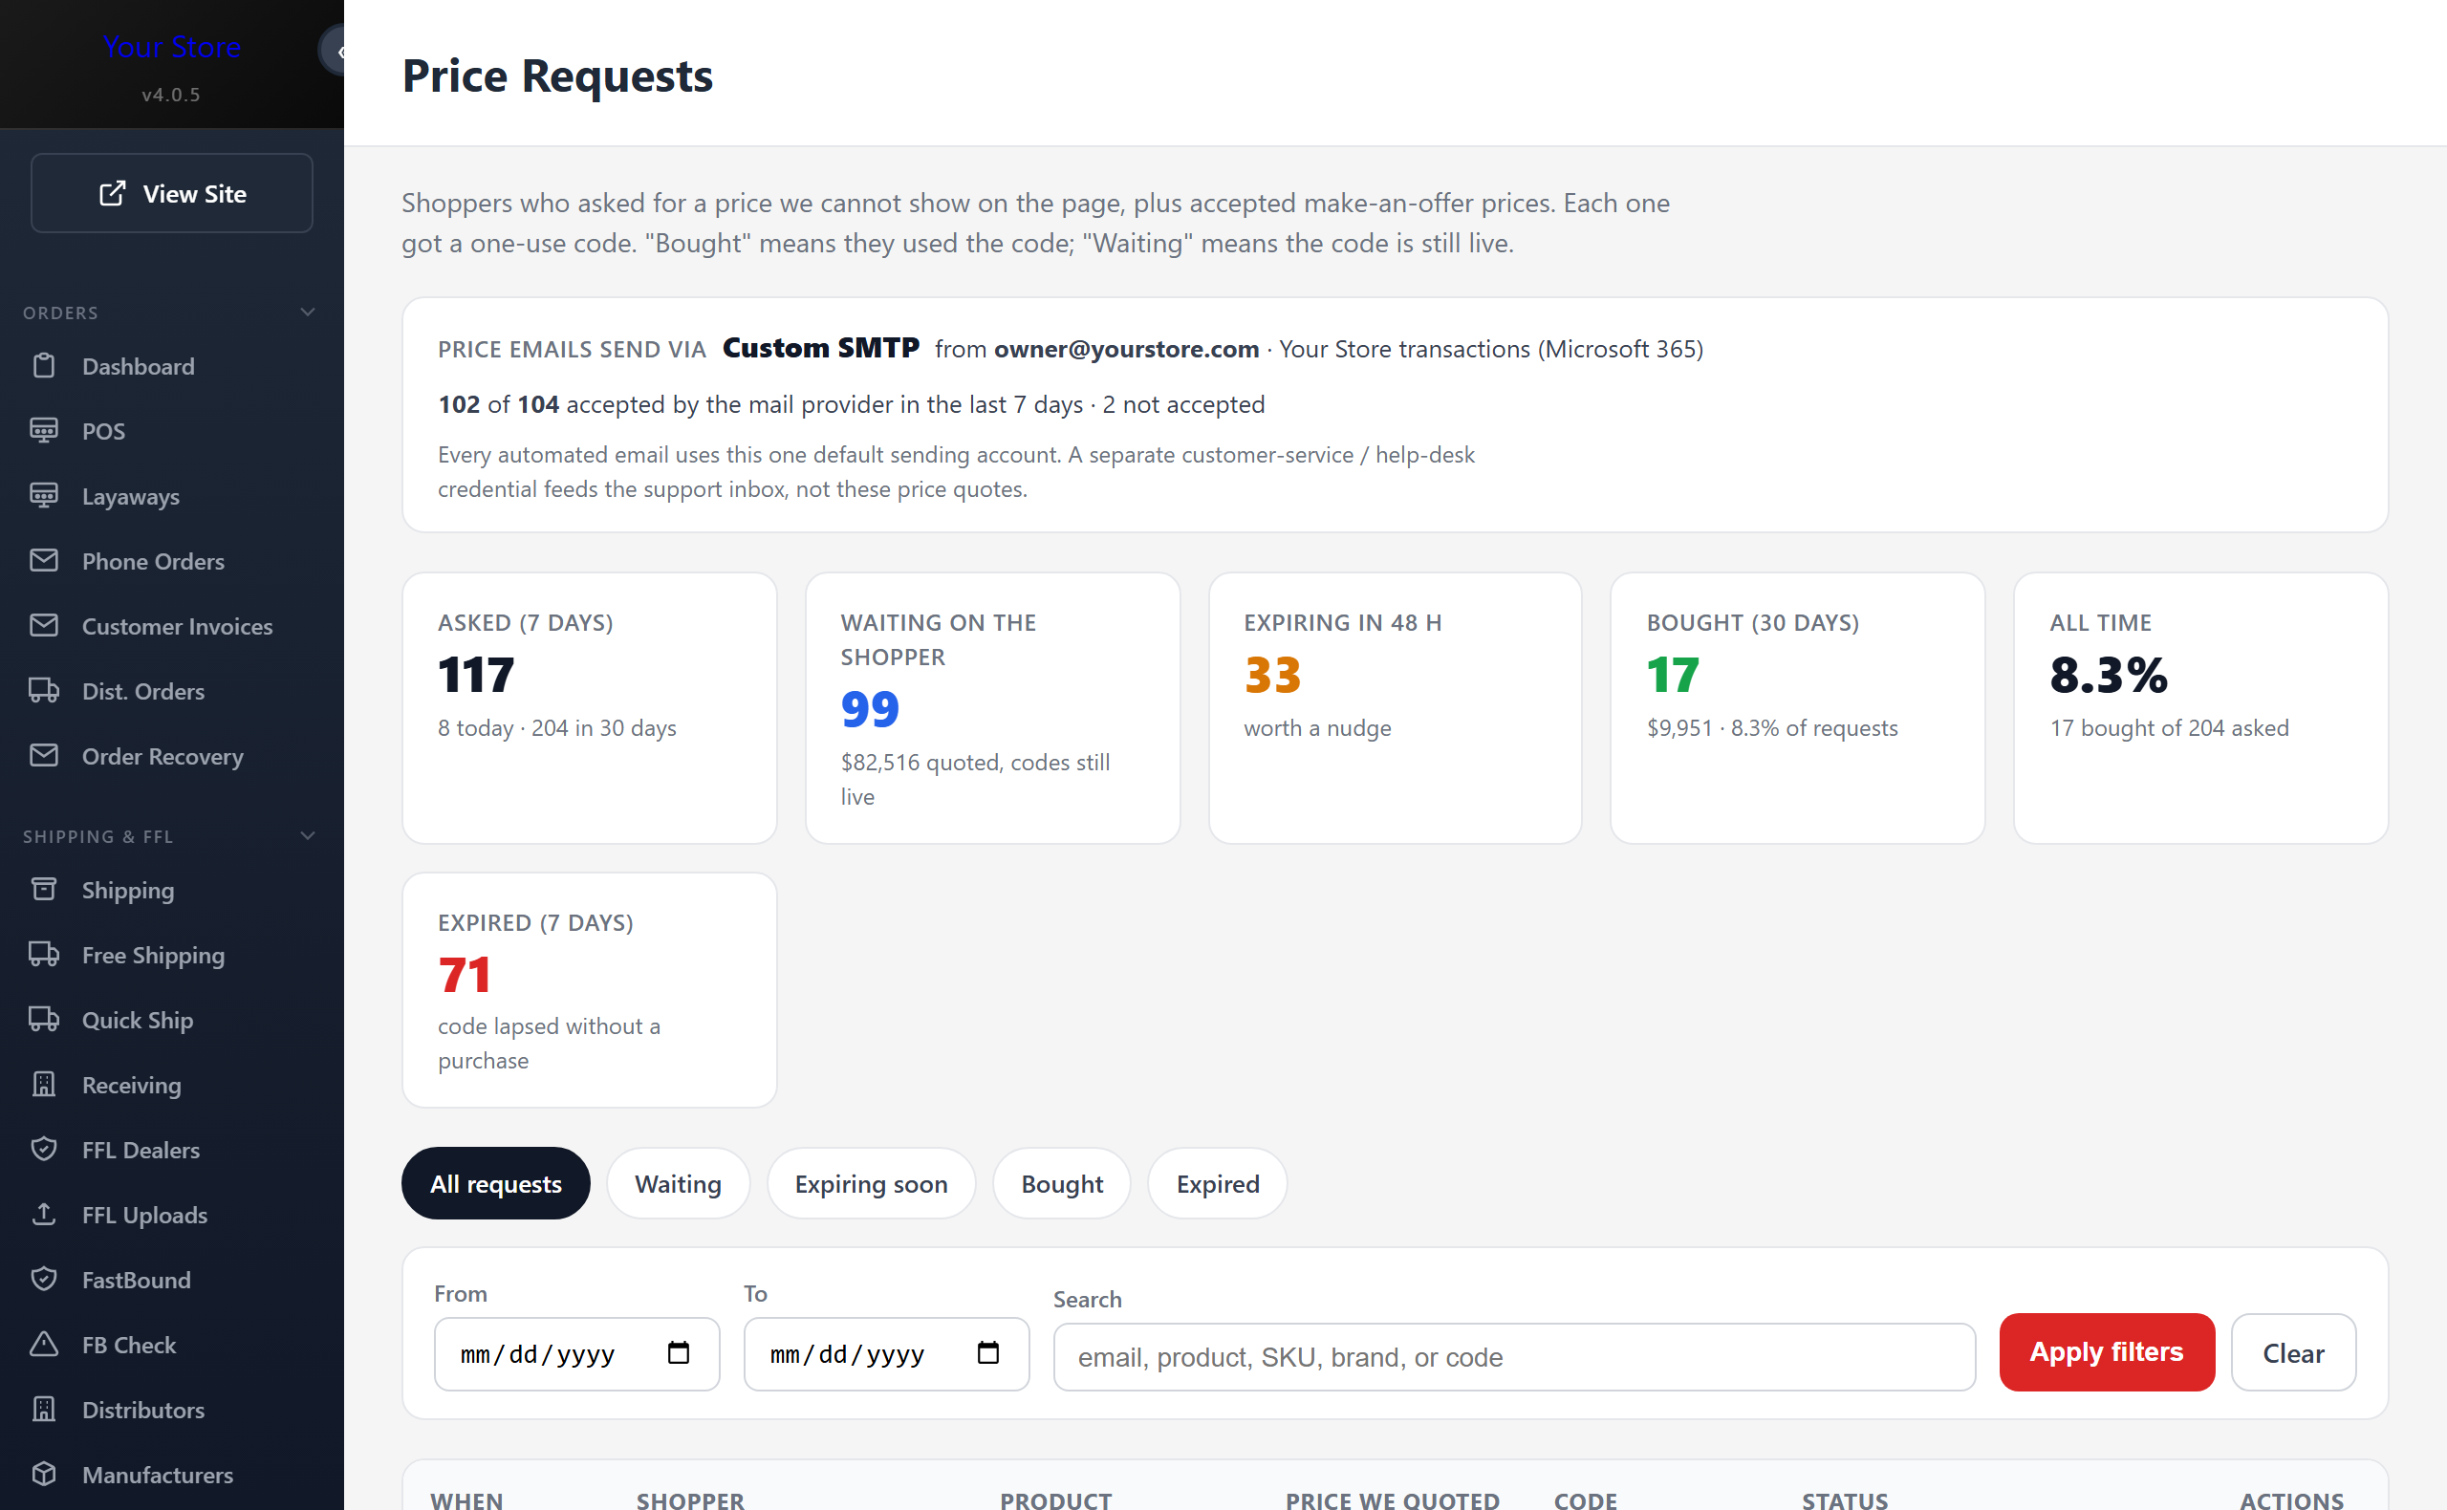Open the From date calendar picker
The height and width of the screenshot is (1510, 2447).
[678, 1353]
